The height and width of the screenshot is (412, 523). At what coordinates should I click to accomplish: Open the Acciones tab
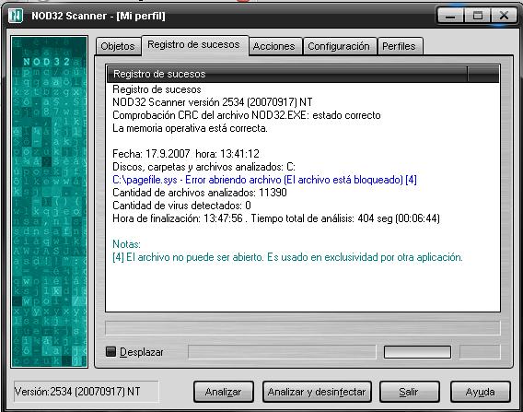tap(274, 46)
